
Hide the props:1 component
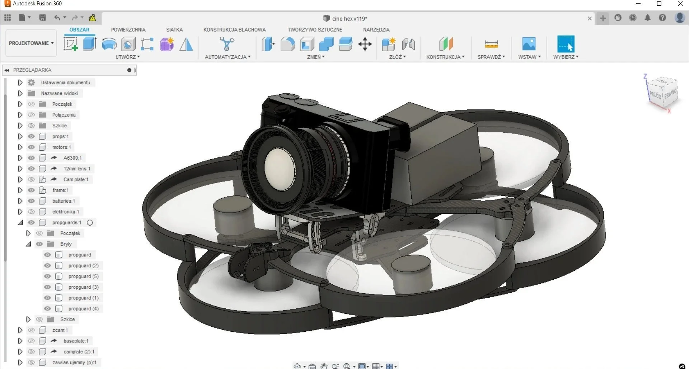pos(31,136)
